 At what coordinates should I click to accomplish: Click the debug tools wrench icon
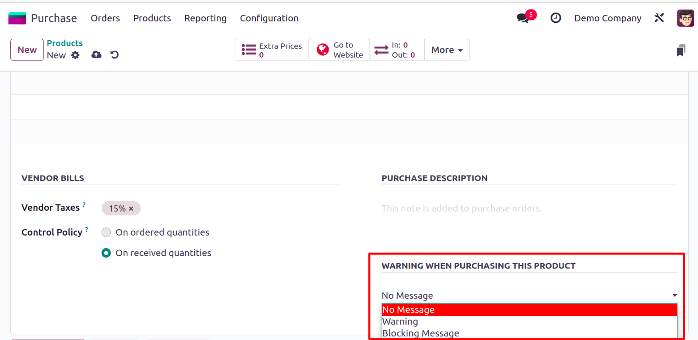tap(659, 18)
